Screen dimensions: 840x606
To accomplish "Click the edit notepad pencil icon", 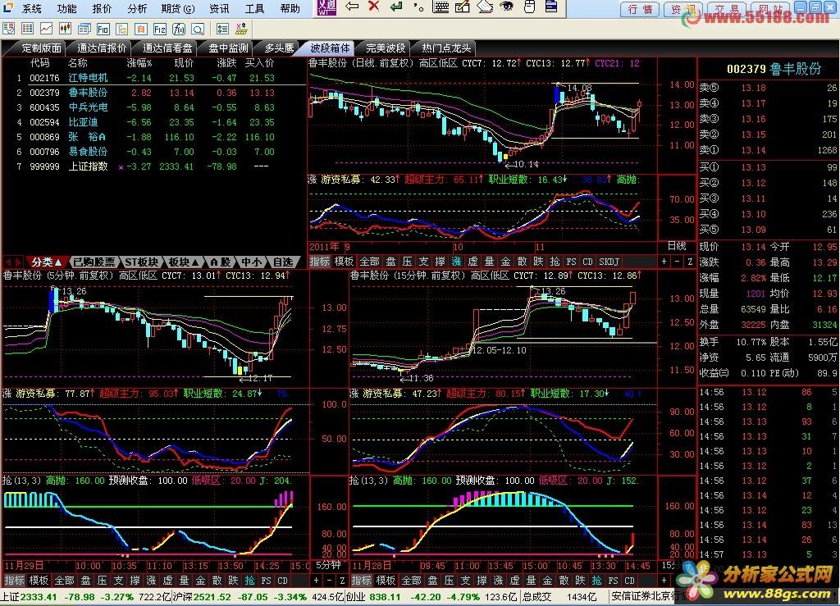I will pos(463,7).
